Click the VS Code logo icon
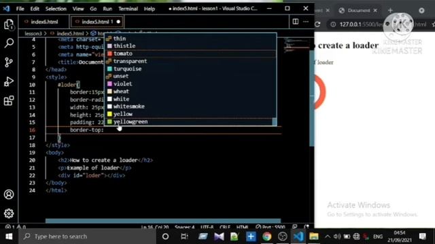 tap(6, 9)
